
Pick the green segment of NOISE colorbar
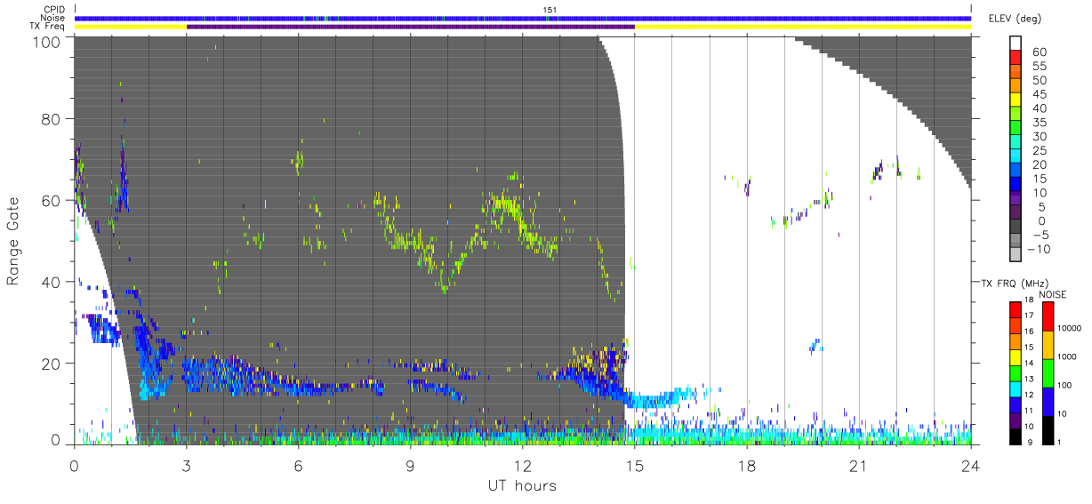1048,373
